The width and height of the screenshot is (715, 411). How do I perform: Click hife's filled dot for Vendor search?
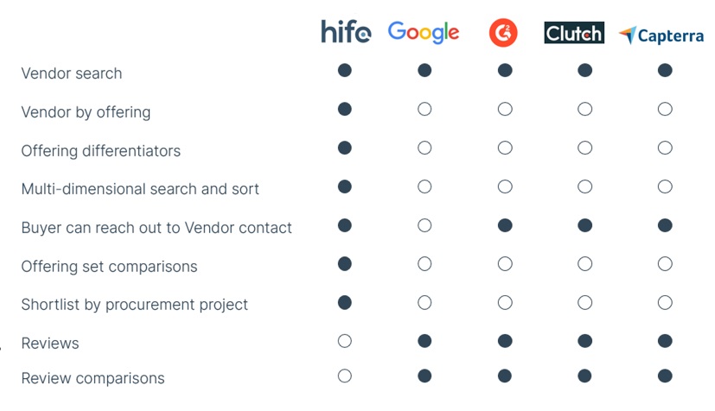tap(345, 71)
